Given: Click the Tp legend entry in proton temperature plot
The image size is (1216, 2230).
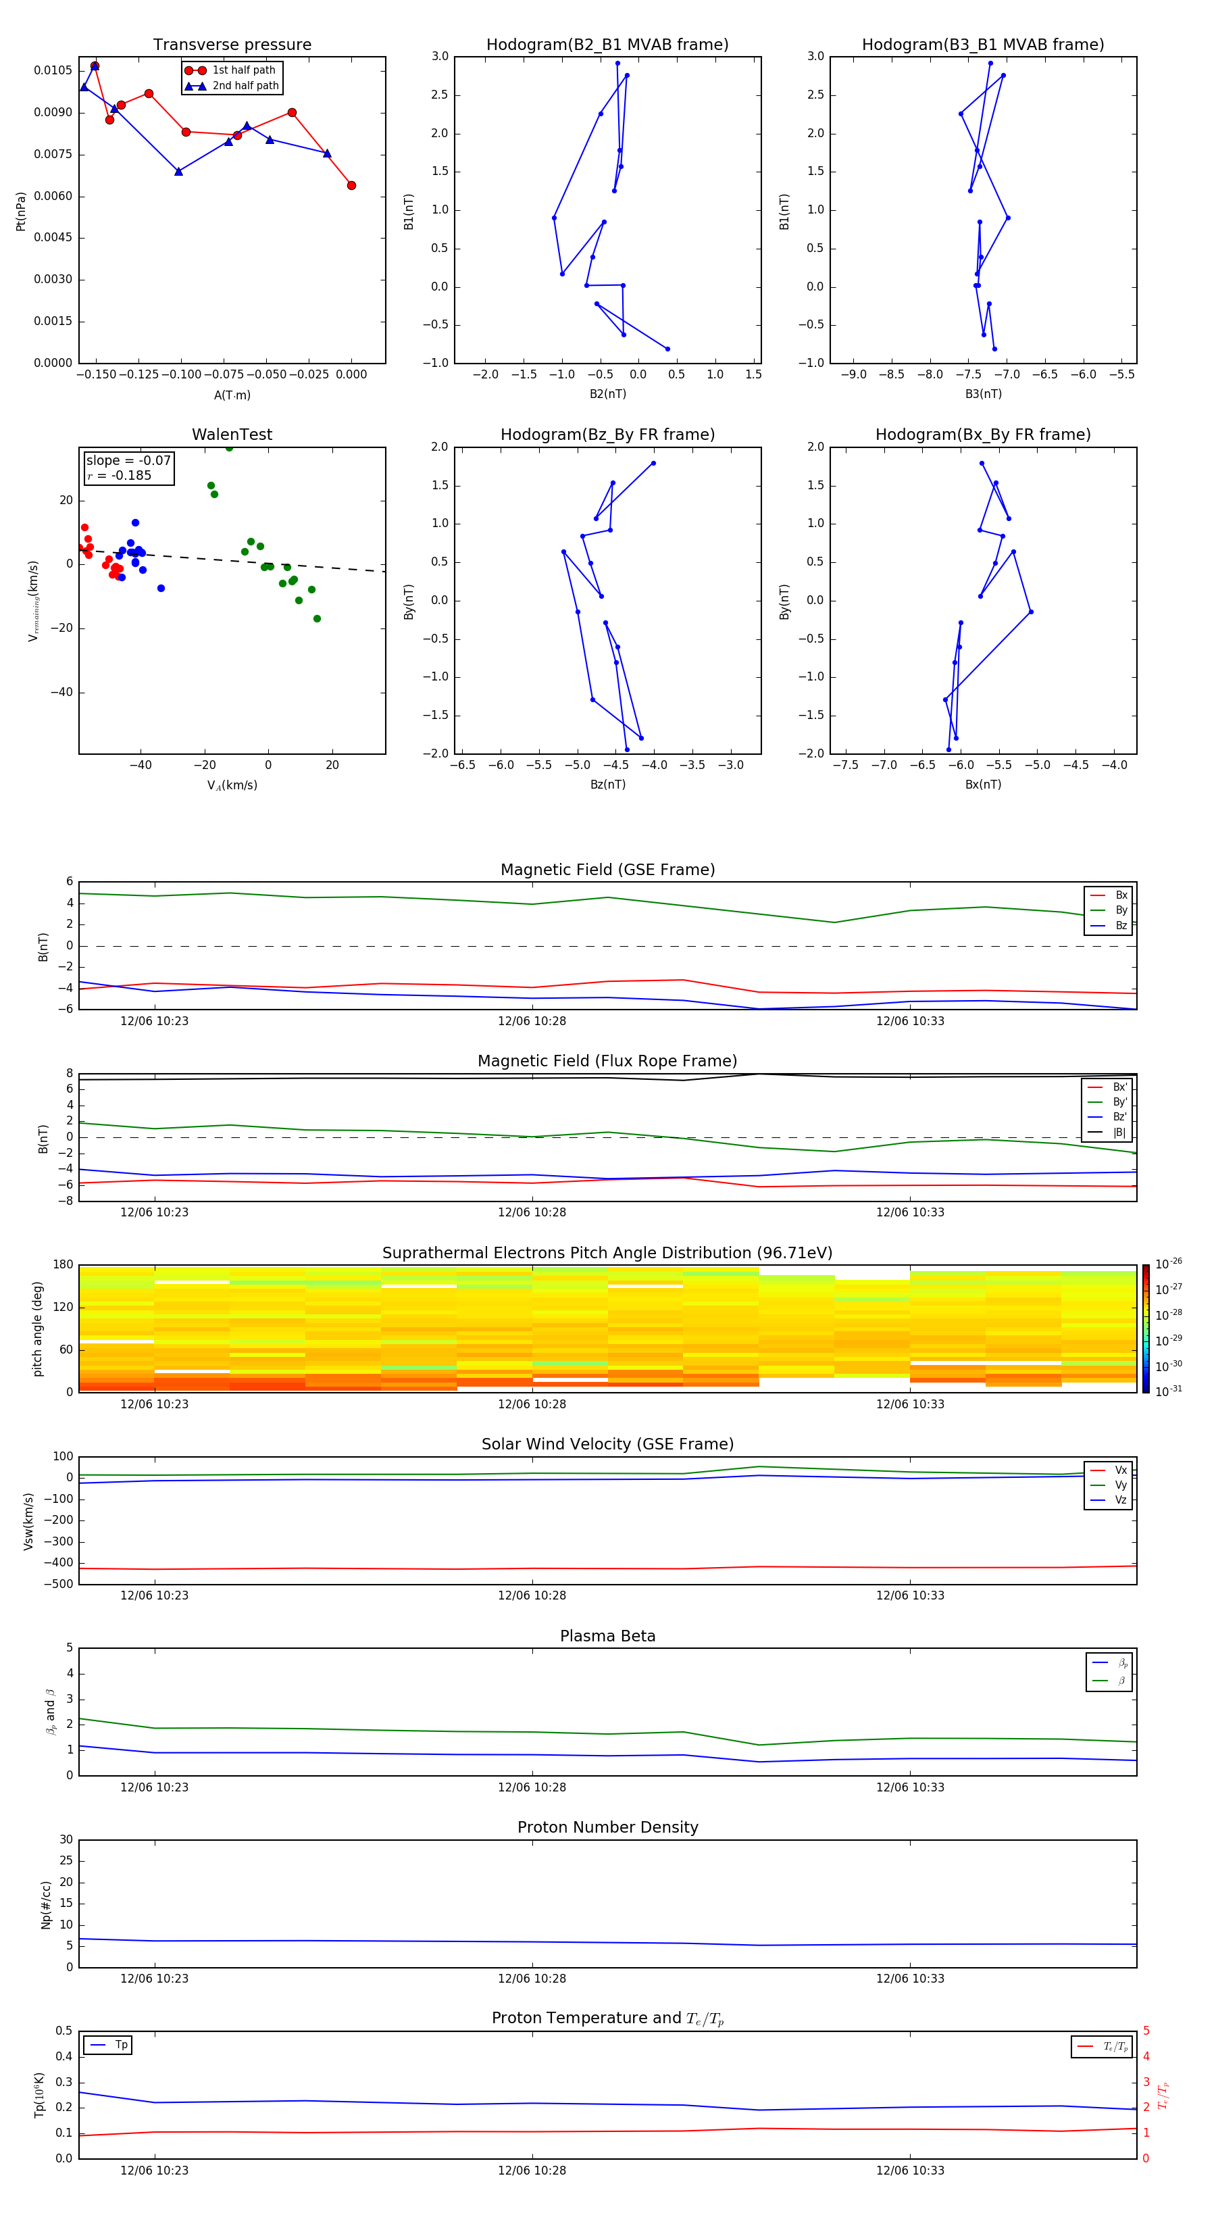Looking at the screenshot, I should (108, 2045).
